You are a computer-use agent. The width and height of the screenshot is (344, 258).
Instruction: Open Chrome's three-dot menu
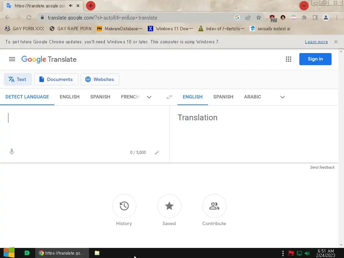click(337, 17)
